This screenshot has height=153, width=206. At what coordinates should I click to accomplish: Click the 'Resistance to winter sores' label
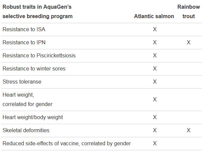point(34,69)
